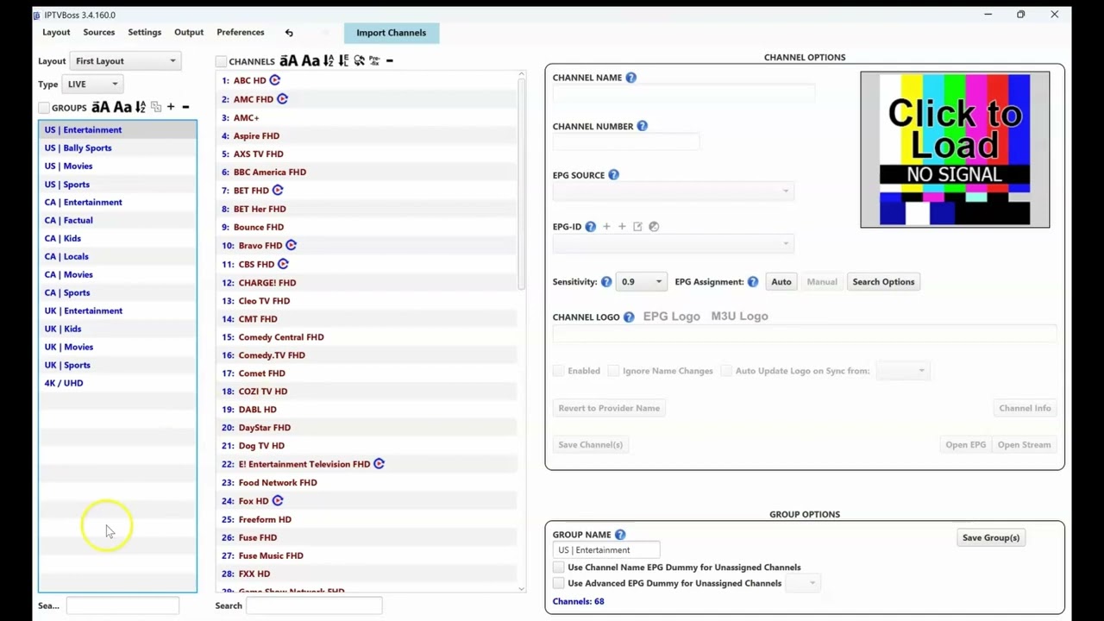Open the Preferences menu
The height and width of the screenshot is (621, 1104).
(x=241, y=33)
